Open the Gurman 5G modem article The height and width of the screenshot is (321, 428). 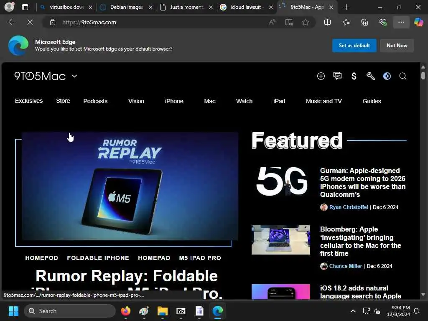(363, 182)
